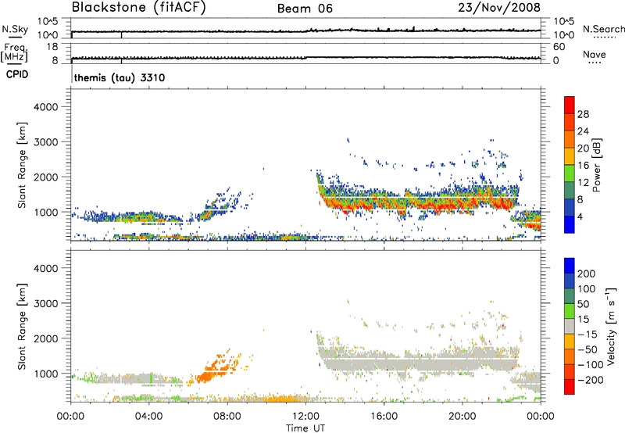Click the strong red backscatter band in power panel
The height and width of the screenshot is (433, 625).
click(419, 202)
